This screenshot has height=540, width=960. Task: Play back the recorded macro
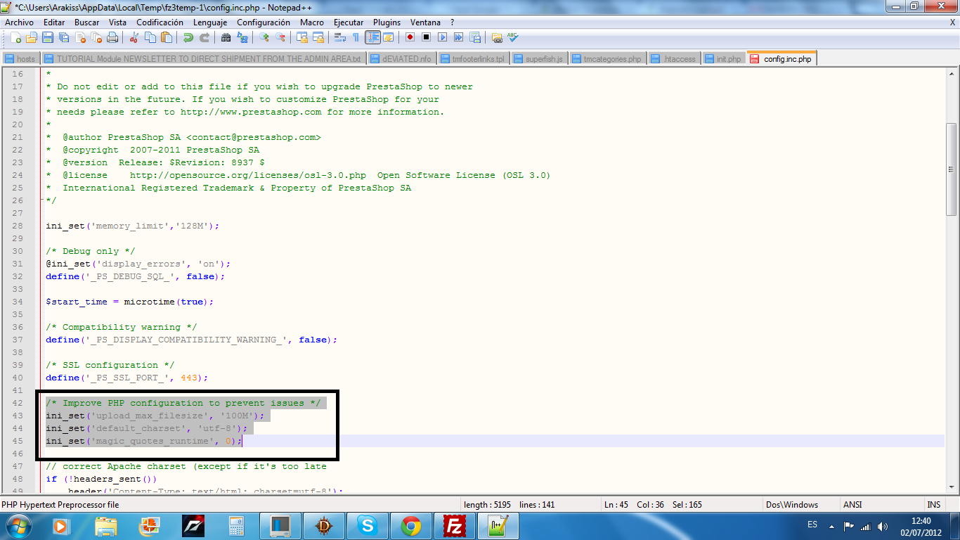(x=442, y=37)
